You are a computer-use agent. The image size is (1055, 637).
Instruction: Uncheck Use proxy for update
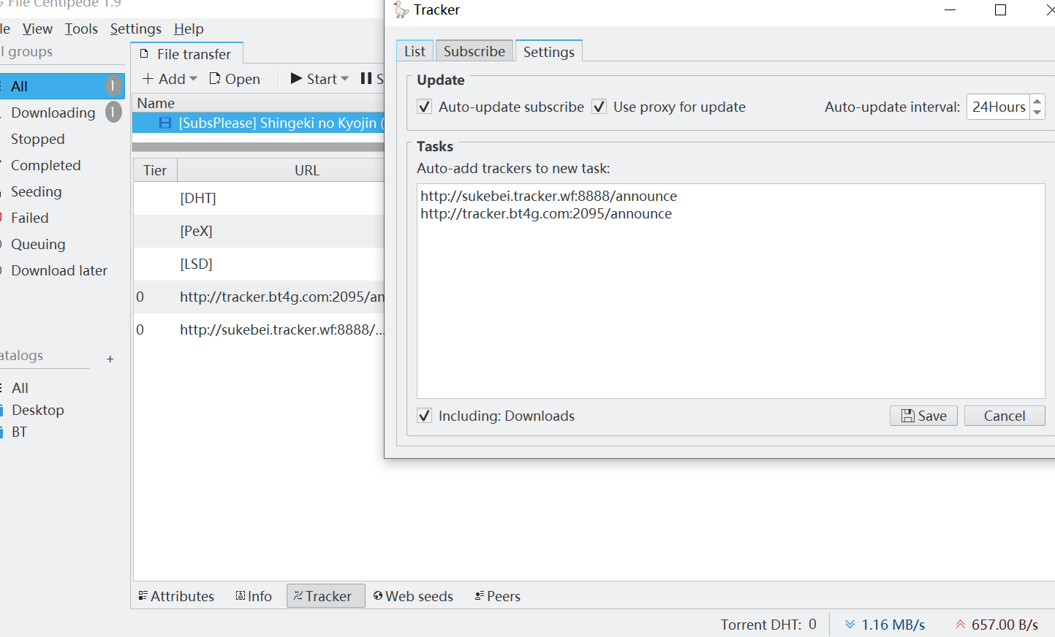click(x=599, y=106)
